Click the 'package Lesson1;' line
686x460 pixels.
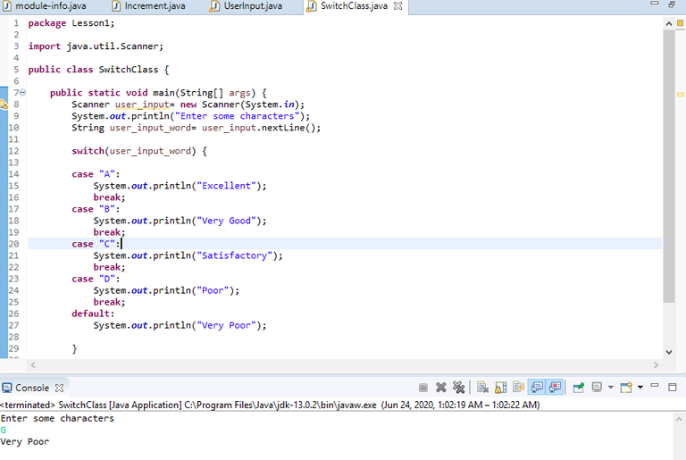coord(71,23)
